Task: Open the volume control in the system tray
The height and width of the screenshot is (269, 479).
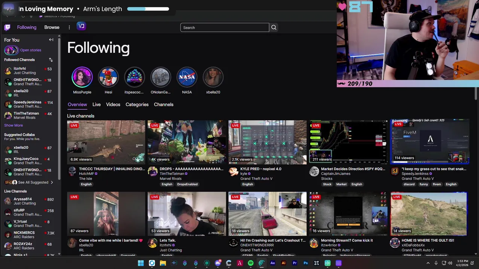Action: coord(450,263)
